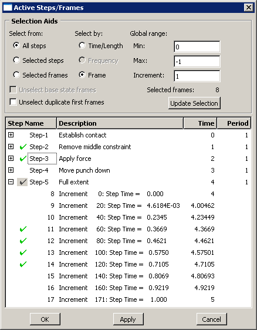Expand Step-4 Move punch down row
This screenshot has height=330, width=257.
[11, 170]
